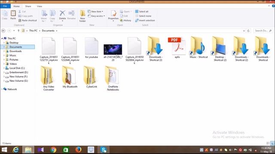Switch to large icons view in the status bar
Viewport: 275px width, 154px height.
pyautogui.click(x=272, y=143)
